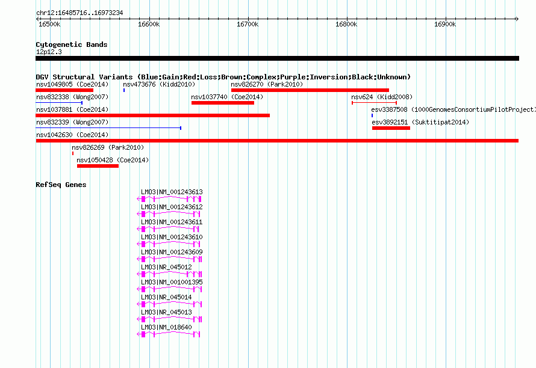Select the thin blue nsv832339 gain line
Screen dimensions: 536x368
108,128
